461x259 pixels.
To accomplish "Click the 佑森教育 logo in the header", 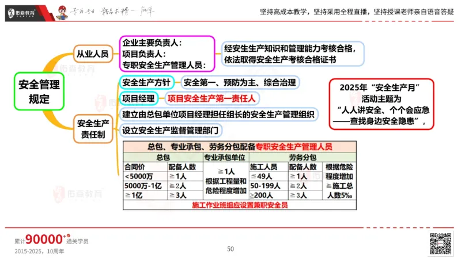I will pos(22,13).
